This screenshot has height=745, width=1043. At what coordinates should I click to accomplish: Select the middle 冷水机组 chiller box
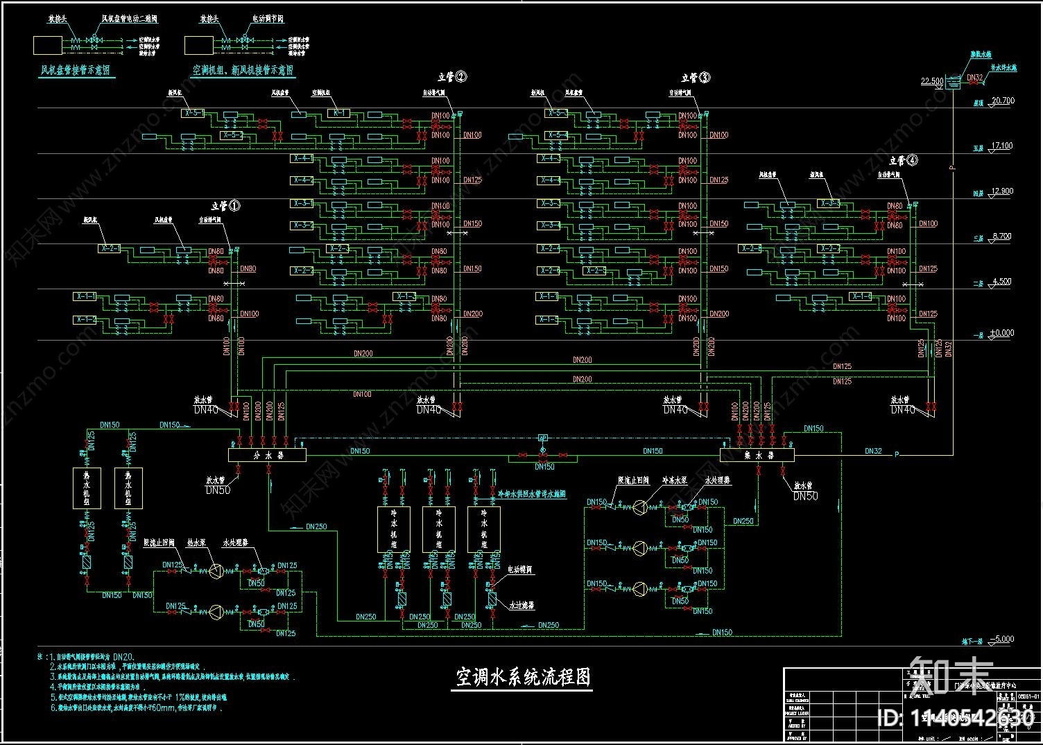pos(438,529)
